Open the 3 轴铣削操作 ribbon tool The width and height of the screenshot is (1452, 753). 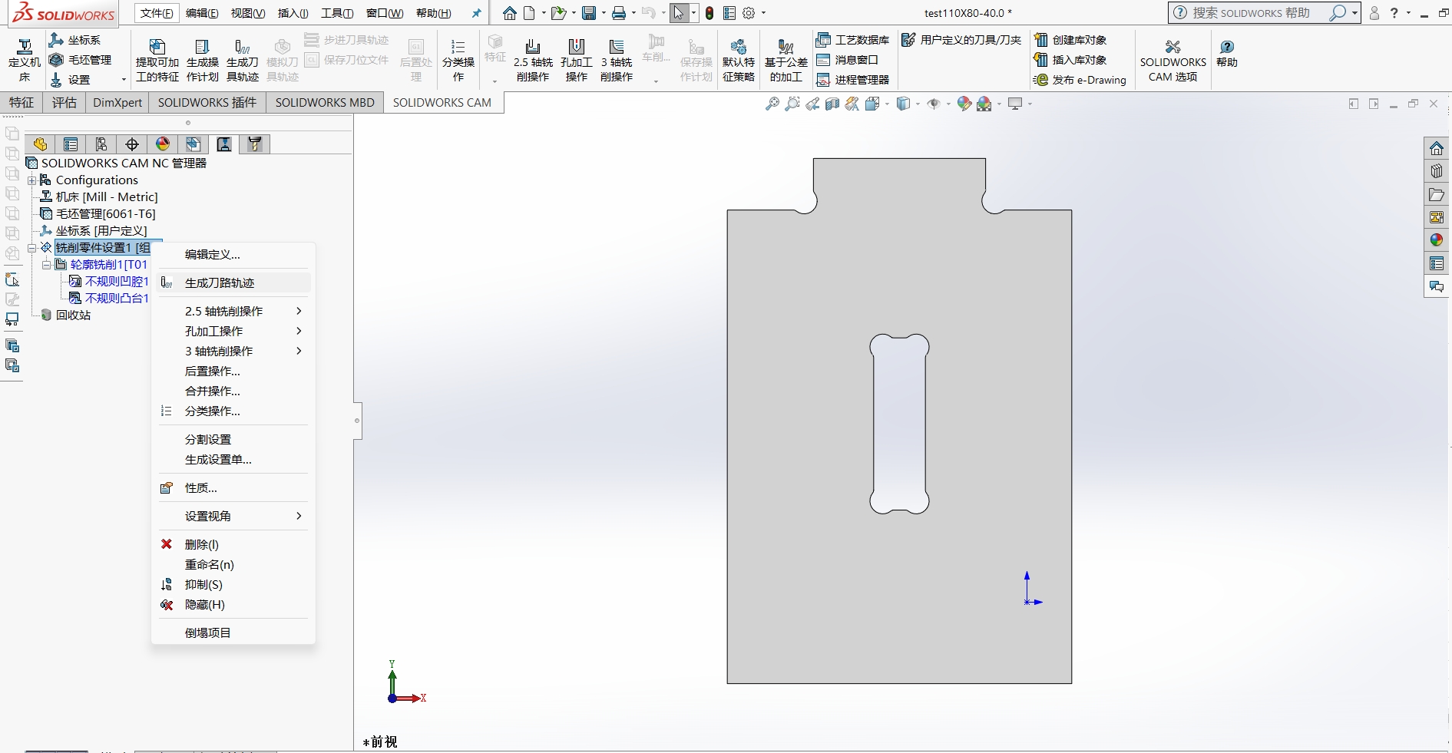coord(617,60)
